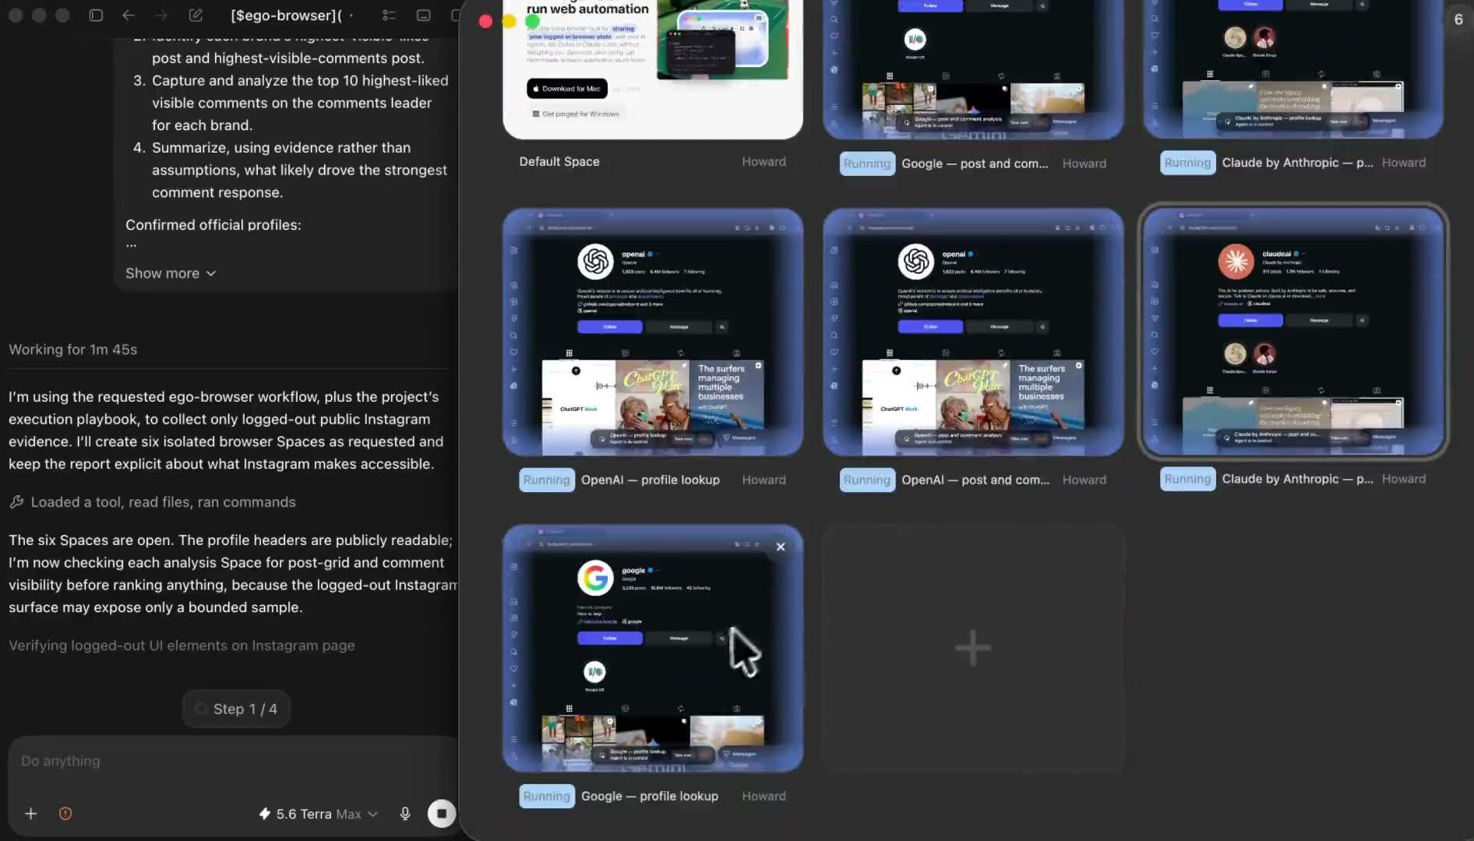Click the Get pinged for Windows link
1474x841 pixels.
point(576,114)
